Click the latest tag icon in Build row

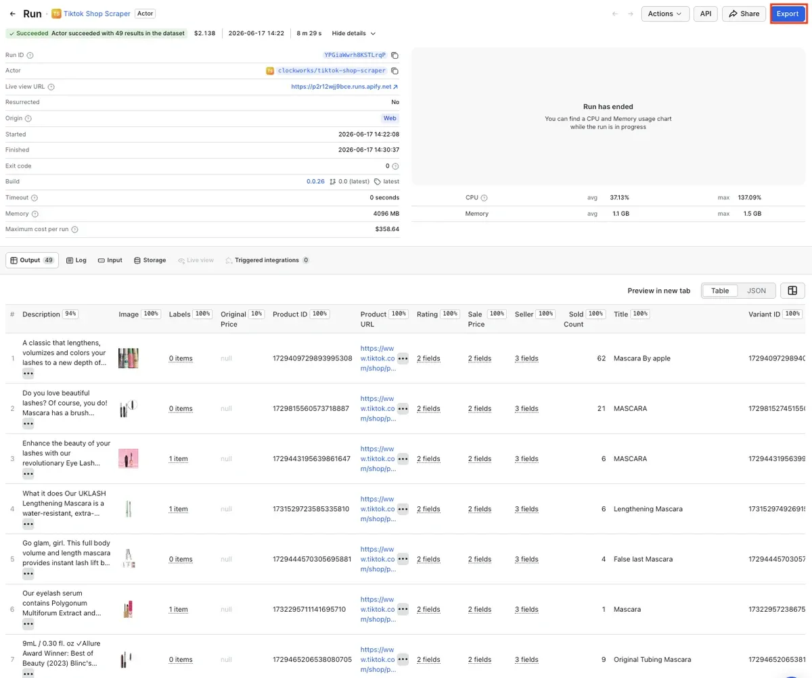pos(378,181)
